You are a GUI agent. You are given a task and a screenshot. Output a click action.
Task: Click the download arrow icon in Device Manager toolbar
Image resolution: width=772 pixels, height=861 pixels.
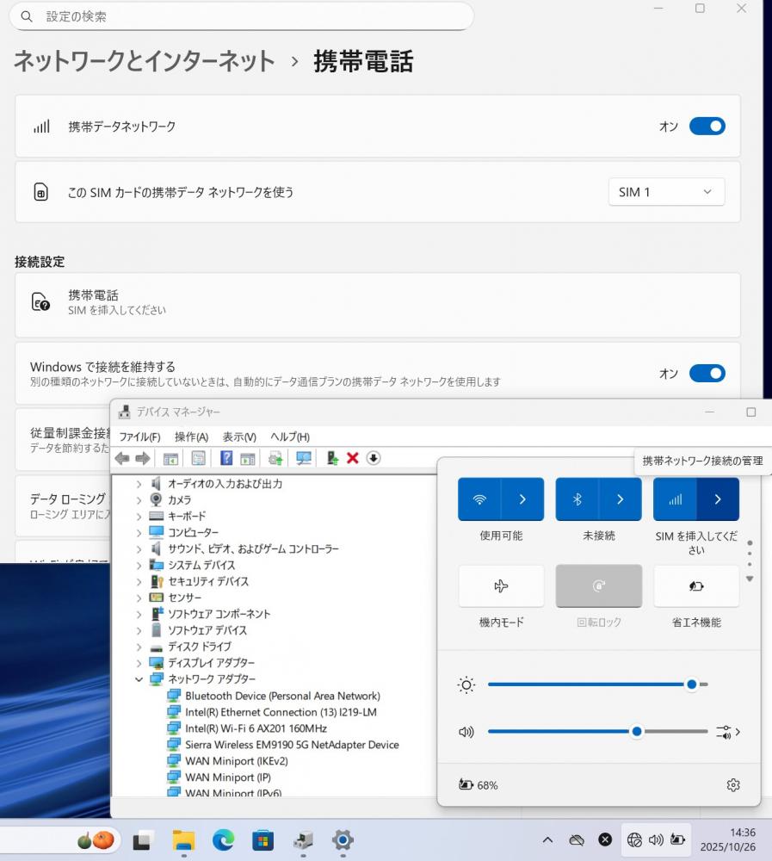pos(374,458)
